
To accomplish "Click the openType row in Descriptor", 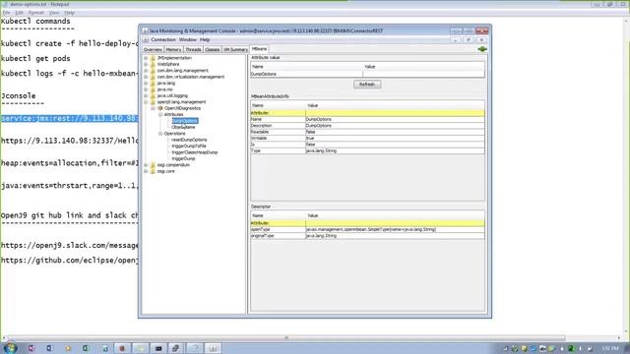I will [367, 229].
